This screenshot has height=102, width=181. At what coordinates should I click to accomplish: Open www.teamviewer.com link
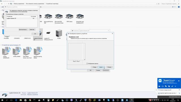(174, 97)
